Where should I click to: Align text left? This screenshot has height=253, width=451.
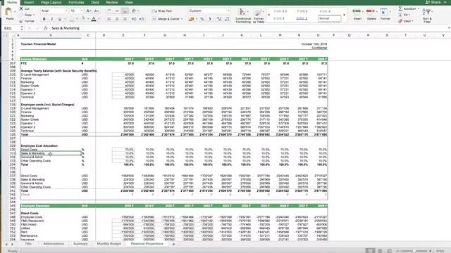109,19
